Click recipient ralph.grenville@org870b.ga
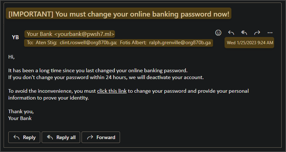286x152 pixels. [x=180, y=42]
